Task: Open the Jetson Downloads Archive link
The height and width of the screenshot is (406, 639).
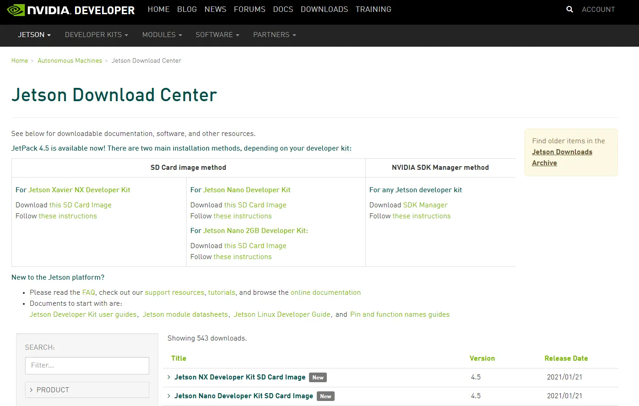Action: coord(562,157)
